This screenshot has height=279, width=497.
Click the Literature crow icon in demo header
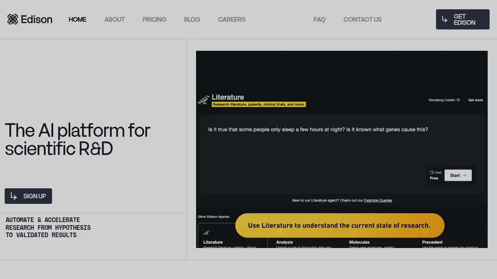pyautogui.click(x=204, y=100)
